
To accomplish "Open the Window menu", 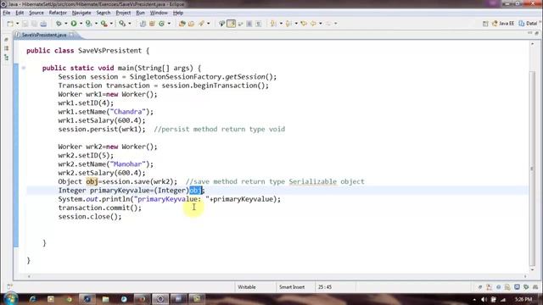I will pyautogui.click(x=159, y=13).
